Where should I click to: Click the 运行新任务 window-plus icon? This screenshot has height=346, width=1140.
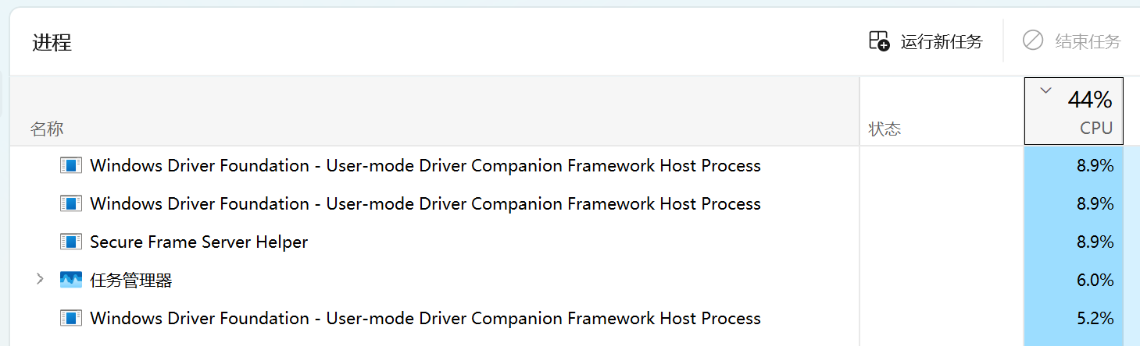pyautogui.click(x=879, y=41)
